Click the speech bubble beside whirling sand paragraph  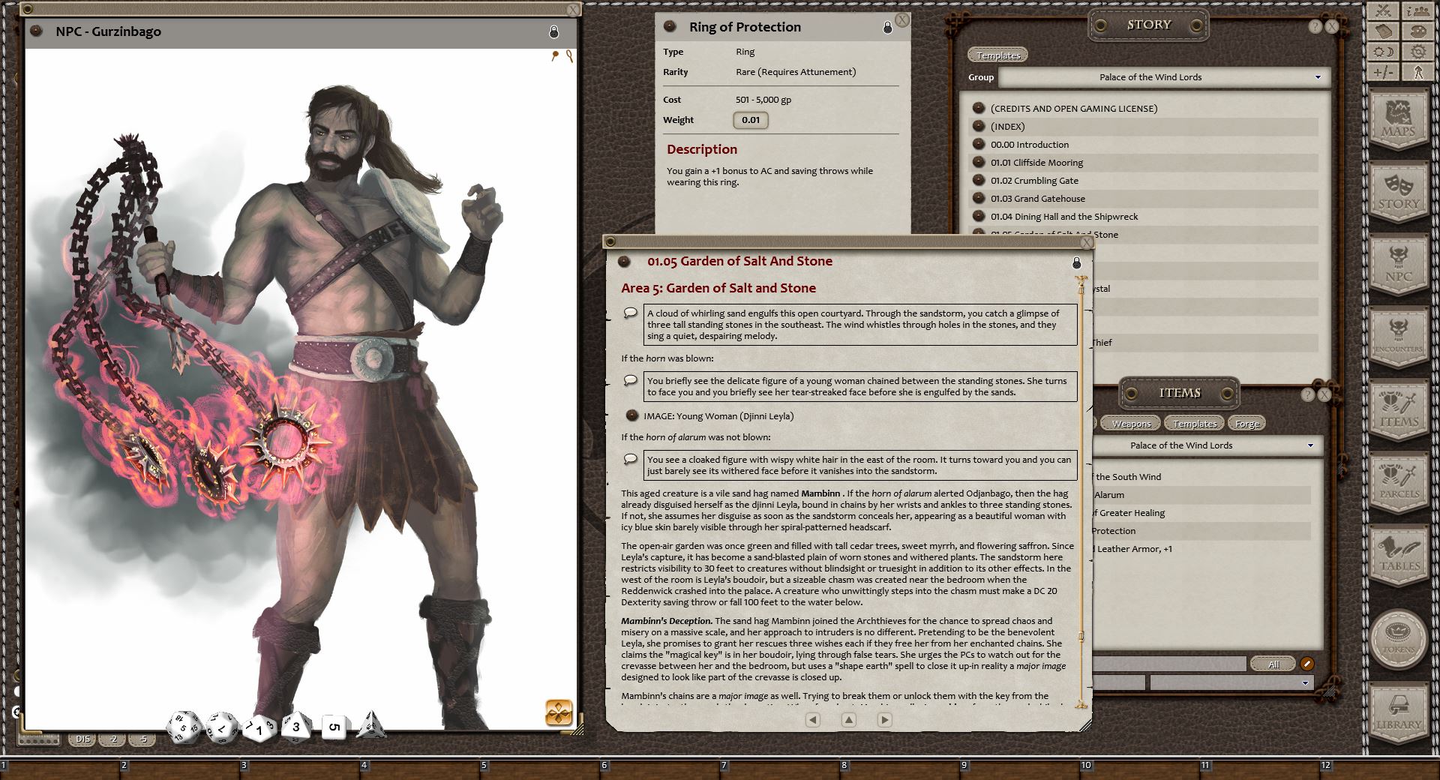[630, 313]
